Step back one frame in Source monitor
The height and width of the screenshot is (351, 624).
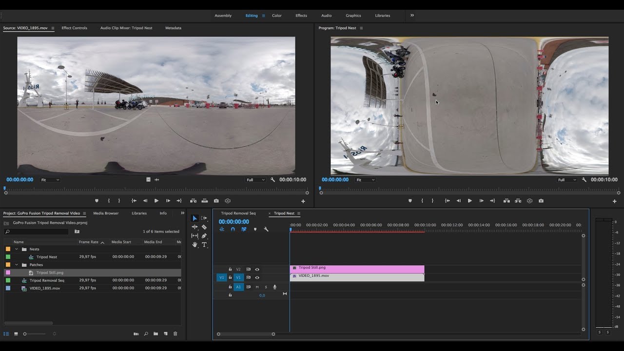coord(145,201)
